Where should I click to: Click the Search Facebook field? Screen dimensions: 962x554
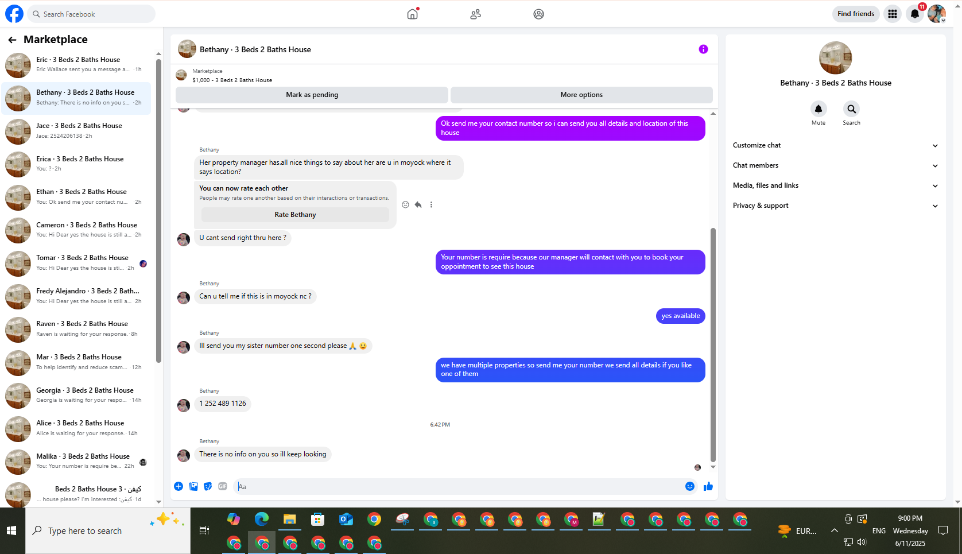point(91,14)
